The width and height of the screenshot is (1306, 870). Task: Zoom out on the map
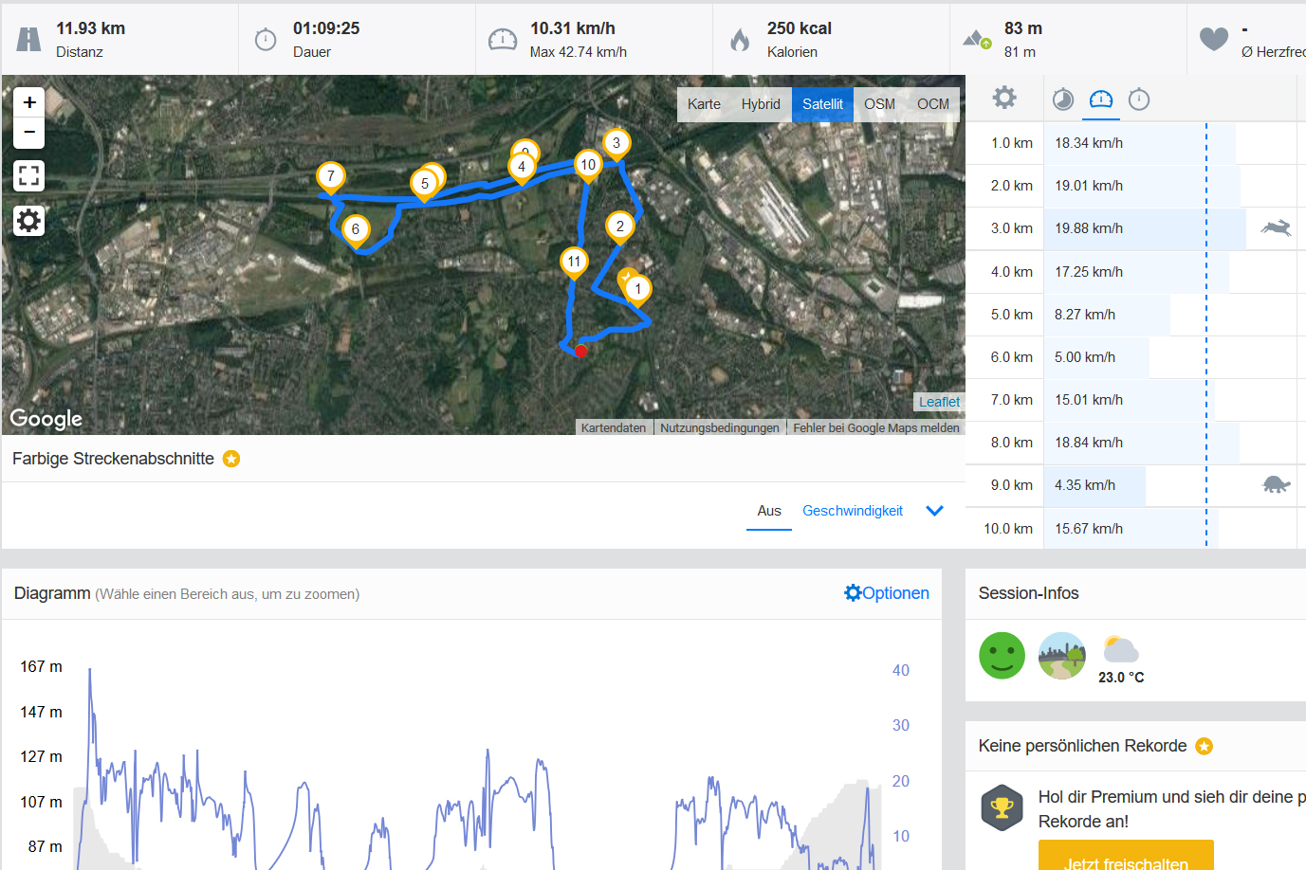[x=29, y=133]
